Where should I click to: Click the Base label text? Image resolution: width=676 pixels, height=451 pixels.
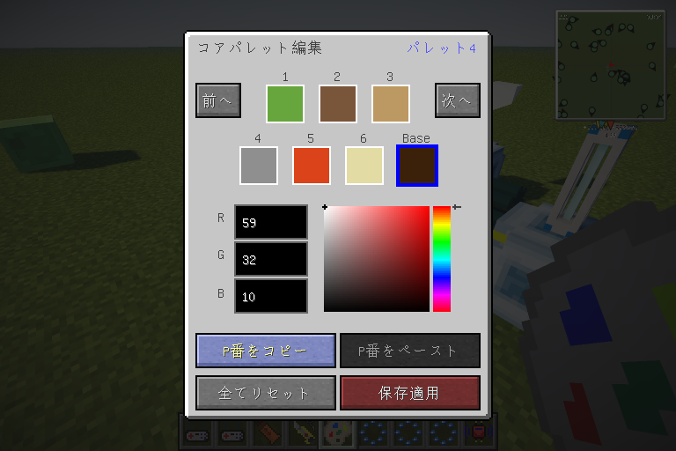[x=416, y=138]
